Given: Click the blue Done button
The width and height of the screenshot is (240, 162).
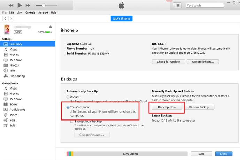Looking at the screenshot, I should coord(224,154).
